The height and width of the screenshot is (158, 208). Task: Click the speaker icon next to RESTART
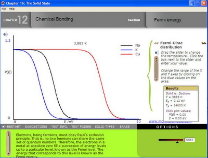[4, 127]
